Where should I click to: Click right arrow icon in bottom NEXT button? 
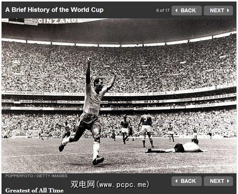click(x=228, y=181)
